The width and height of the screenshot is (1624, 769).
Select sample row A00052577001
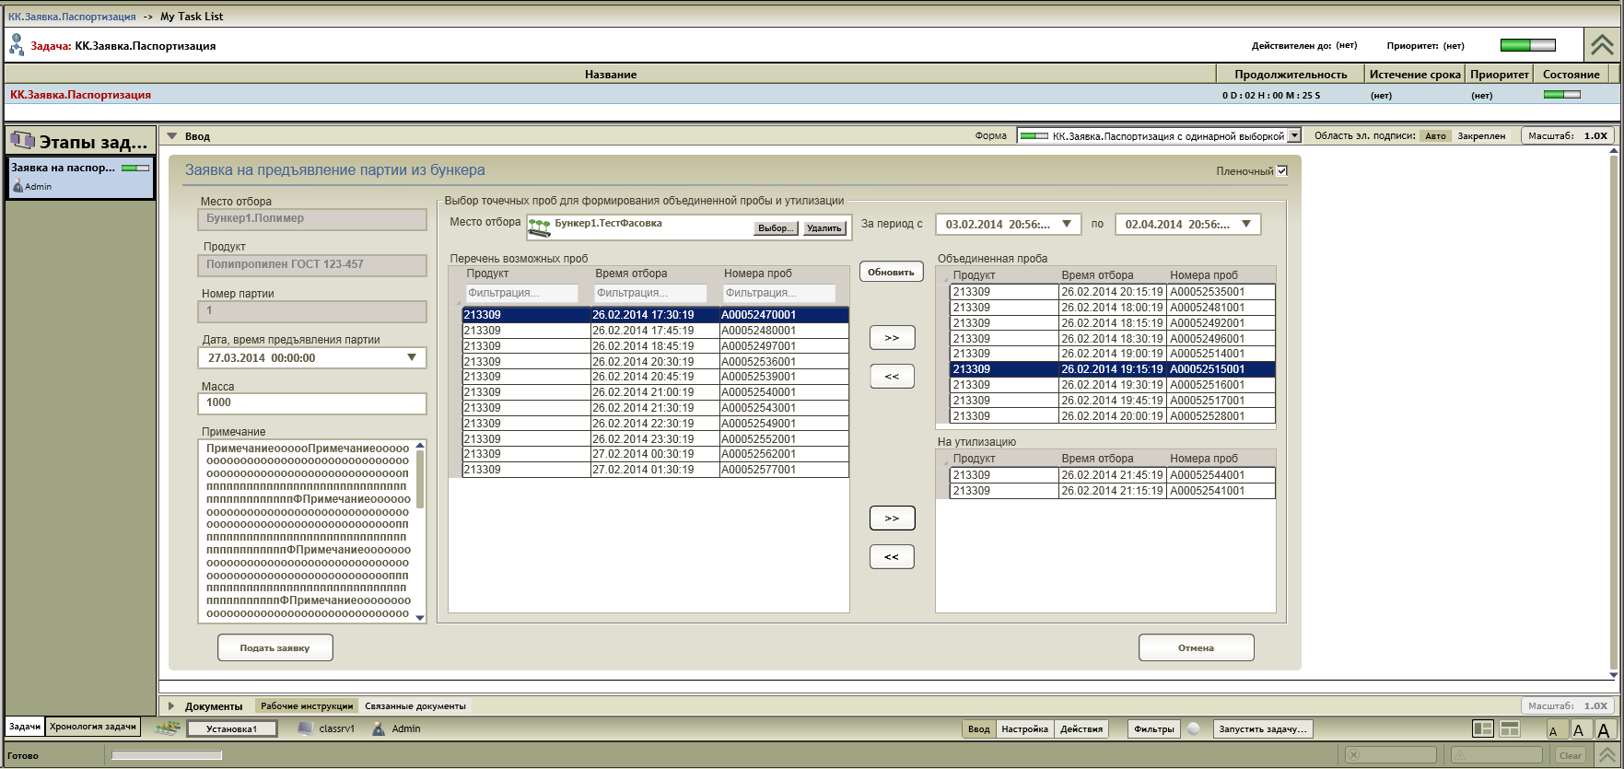pyautogui.click(x=655, y=470)
